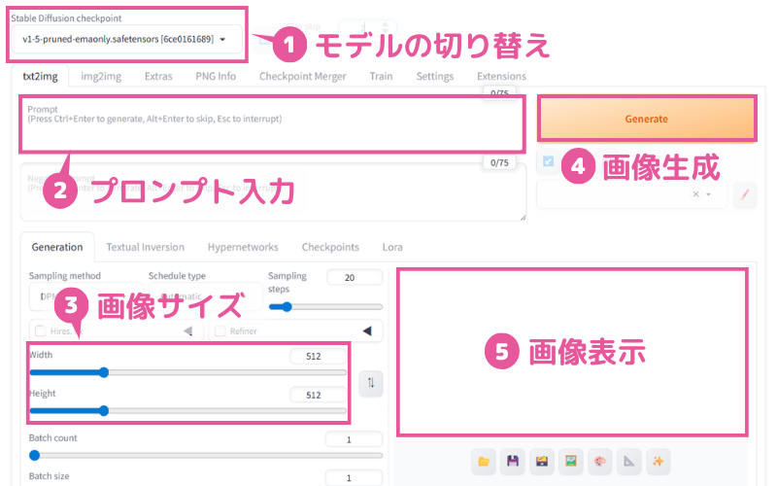This screenshot has height=486, width=777.
Task: Open the styles dropdown arrow
Action: tap(709, 194)
